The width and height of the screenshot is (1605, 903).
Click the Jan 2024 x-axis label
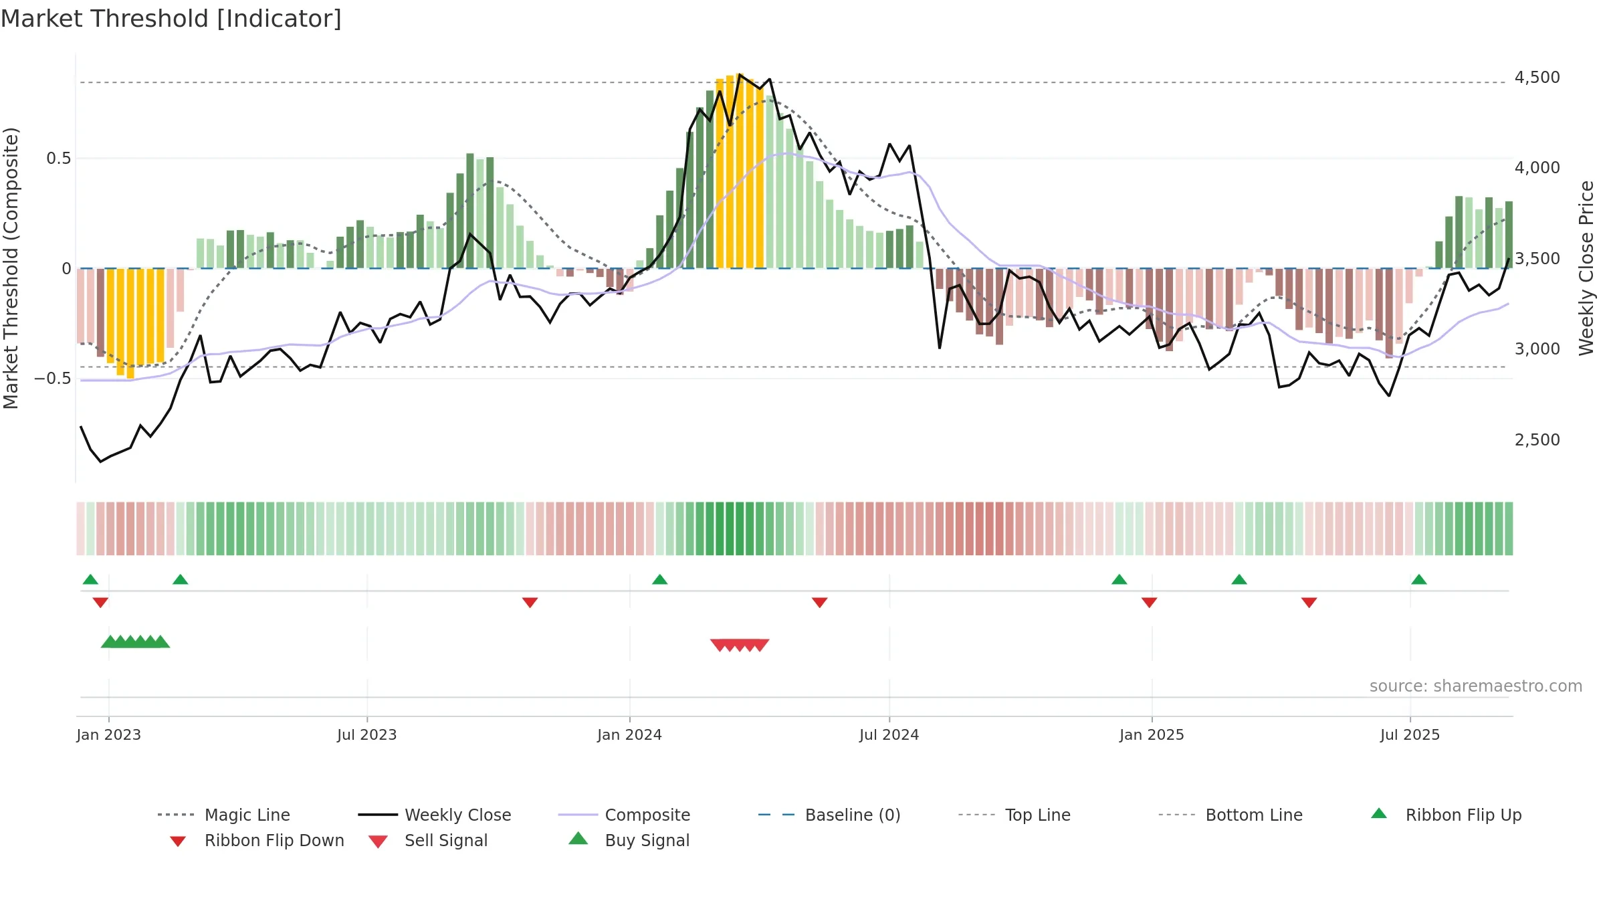(x=630, y=735)
